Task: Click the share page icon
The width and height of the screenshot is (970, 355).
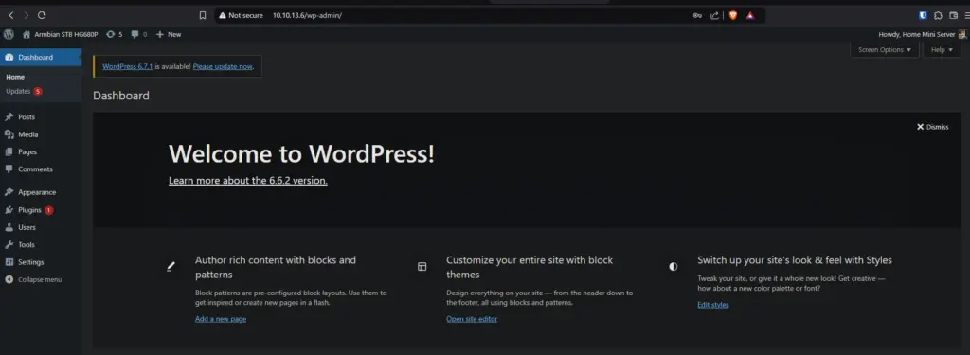Action: pyautogui.click(x=714, y=15)
